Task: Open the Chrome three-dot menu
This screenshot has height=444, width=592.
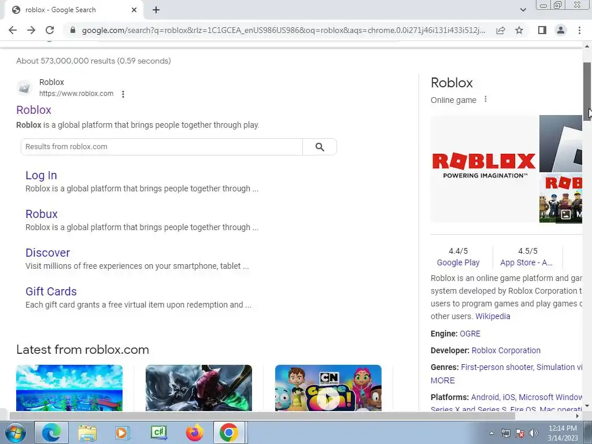Action: (x=579, y=30)
